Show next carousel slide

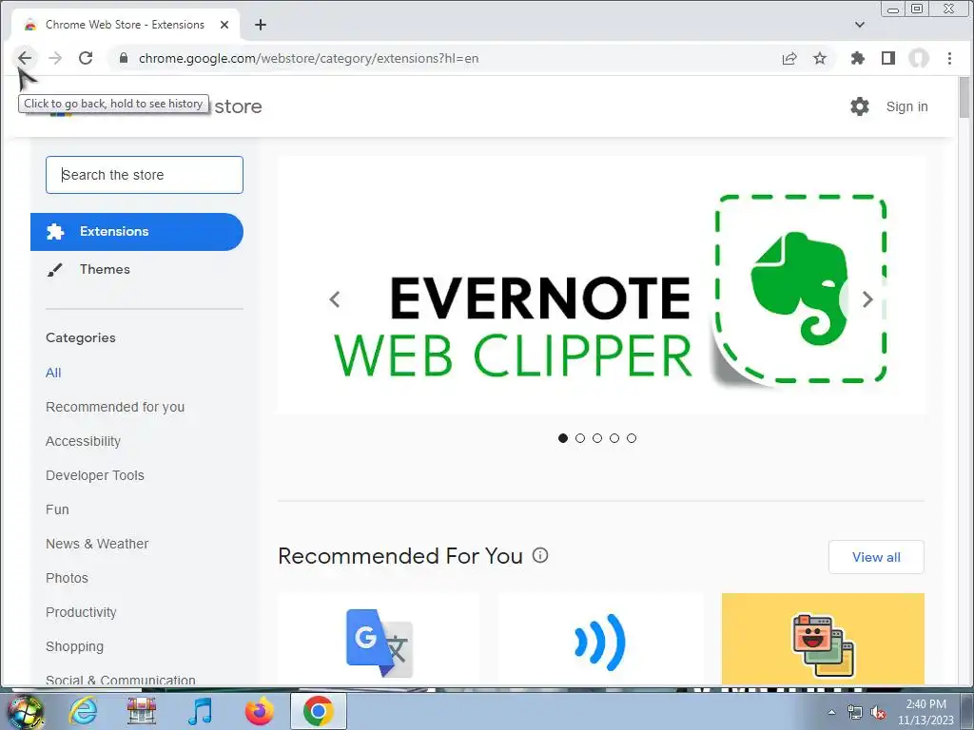tap(867, 299)
